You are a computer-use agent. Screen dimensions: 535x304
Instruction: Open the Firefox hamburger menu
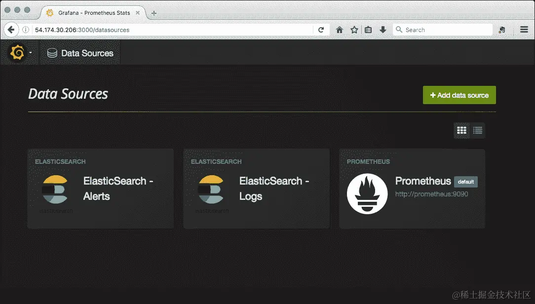(x=524, y=30)
